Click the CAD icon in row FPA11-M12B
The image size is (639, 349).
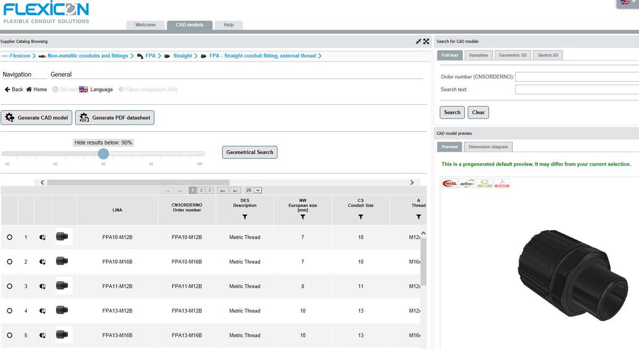pos(43,286)
